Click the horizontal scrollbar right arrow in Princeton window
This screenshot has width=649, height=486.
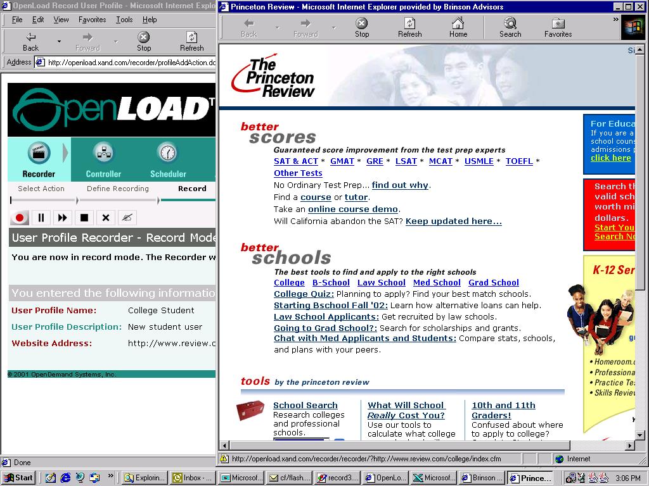tap(630, 445)
